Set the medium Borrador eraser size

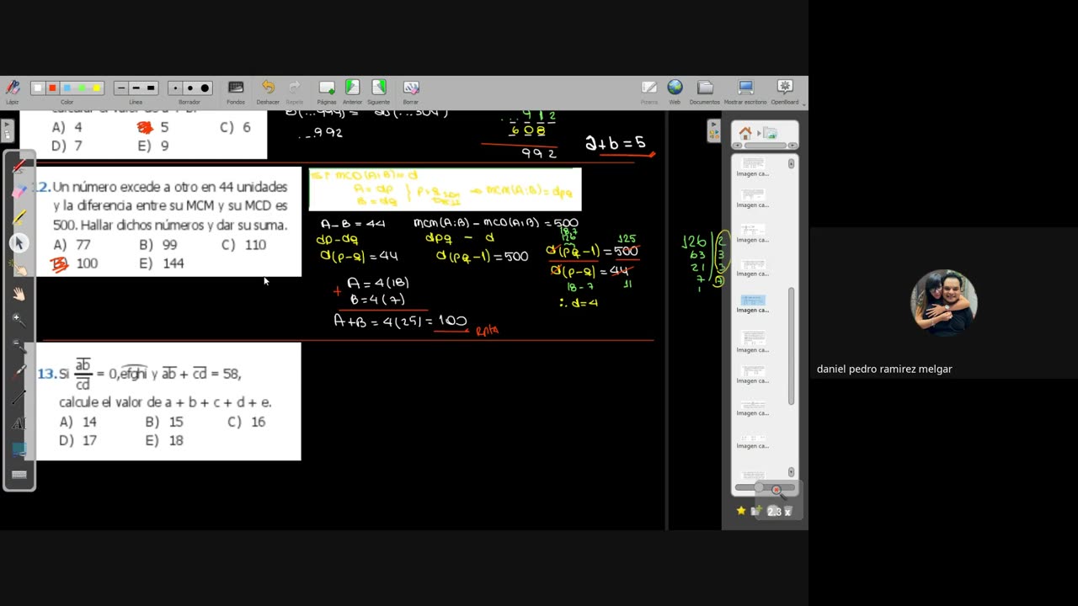(189, 88)
